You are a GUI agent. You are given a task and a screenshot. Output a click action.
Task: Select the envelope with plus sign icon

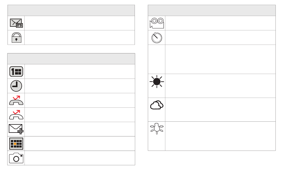(16, 129)
